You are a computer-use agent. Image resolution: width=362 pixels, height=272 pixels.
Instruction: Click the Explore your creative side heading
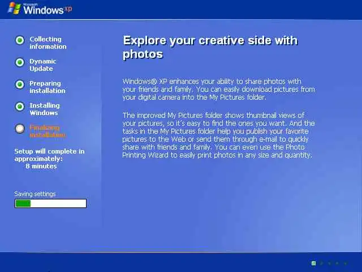point(210,47)
